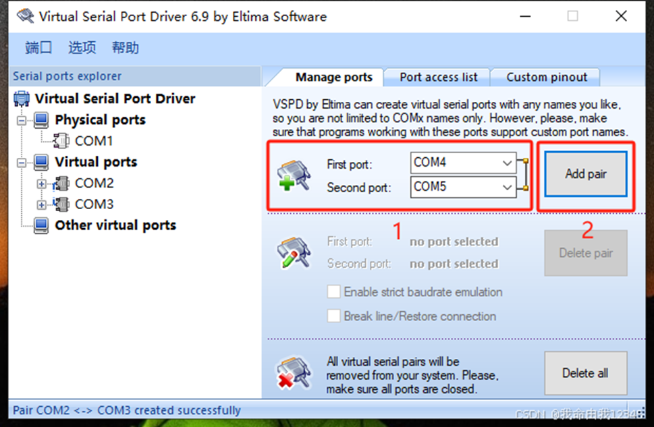Image resolution: width=654 pixels, height=427 pixels.
Task: Select the Physical ports computer icon
Action: coord(42,120)
